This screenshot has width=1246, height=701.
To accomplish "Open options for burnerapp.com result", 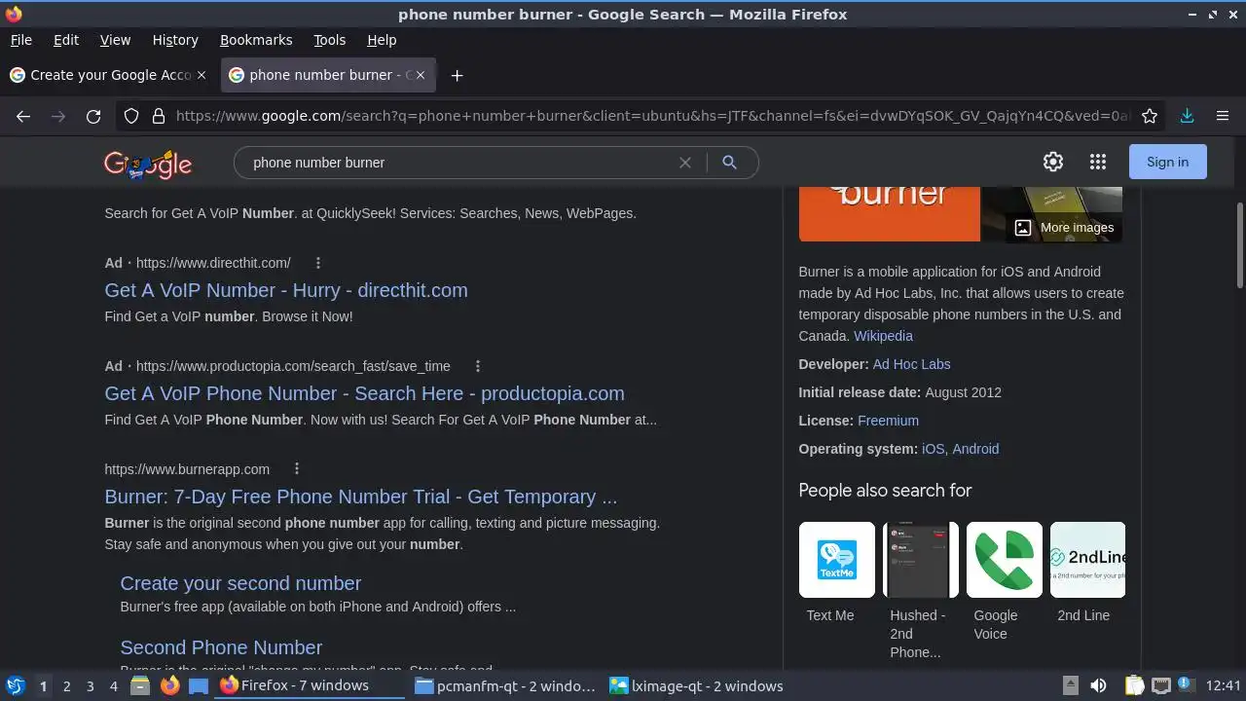I will (x=296, y=469).
